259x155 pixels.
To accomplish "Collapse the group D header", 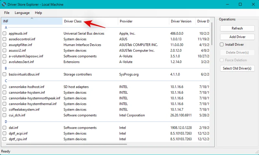I will [x=6, y=122].
